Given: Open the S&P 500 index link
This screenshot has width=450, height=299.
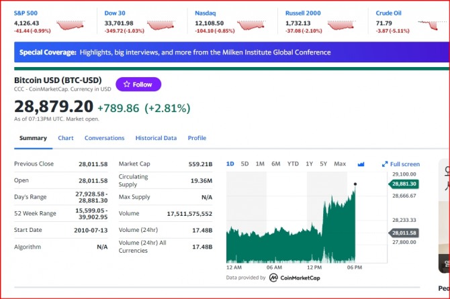Looking at the screenshot, I should tap(26, 13).
